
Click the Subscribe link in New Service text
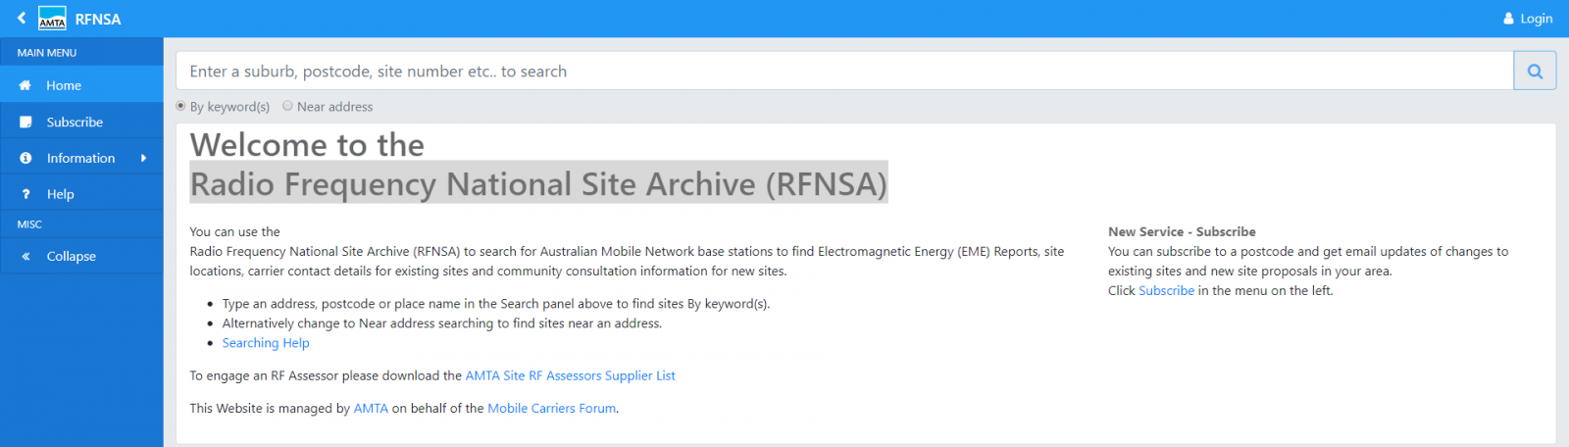1166,291
